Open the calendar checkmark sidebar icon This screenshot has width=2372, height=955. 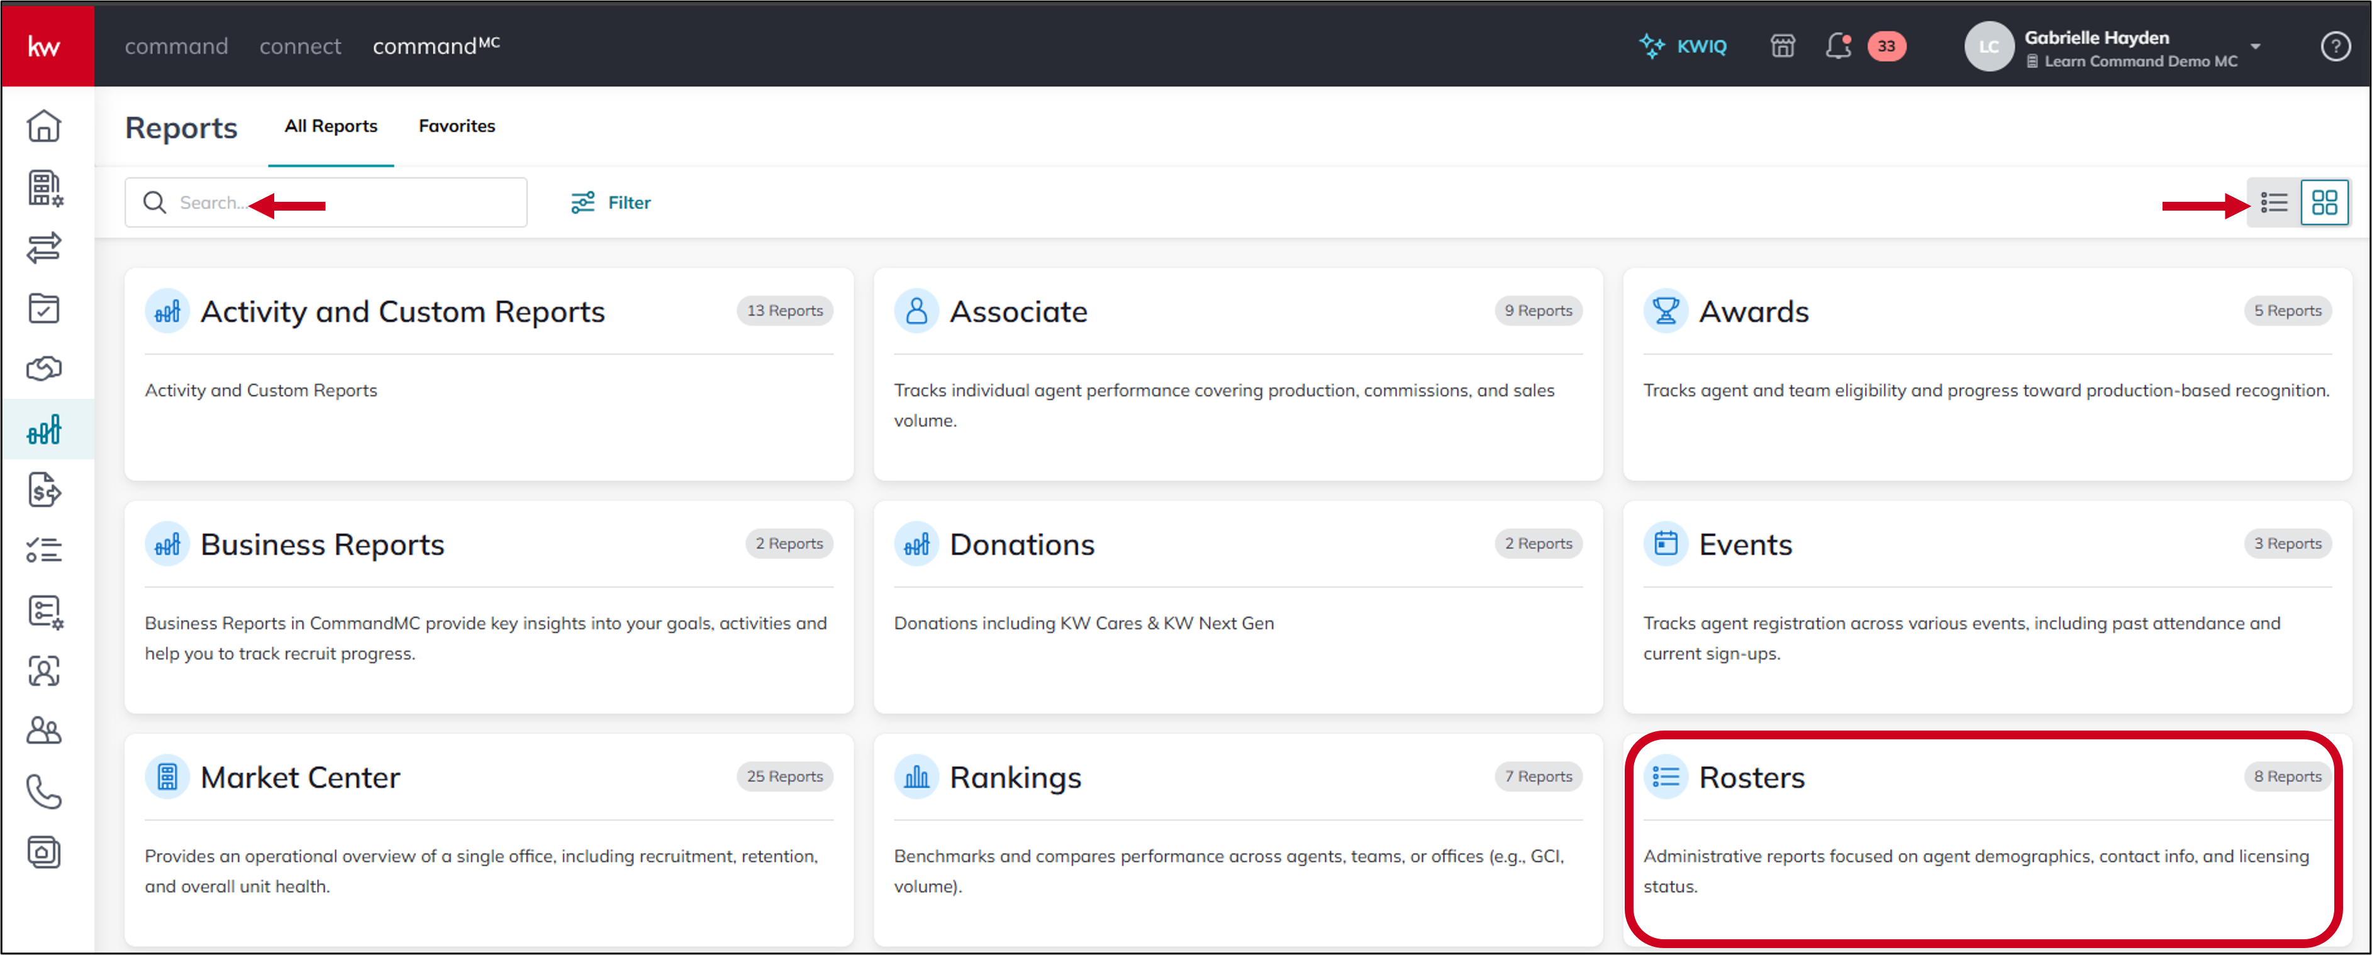click(44, 308)
